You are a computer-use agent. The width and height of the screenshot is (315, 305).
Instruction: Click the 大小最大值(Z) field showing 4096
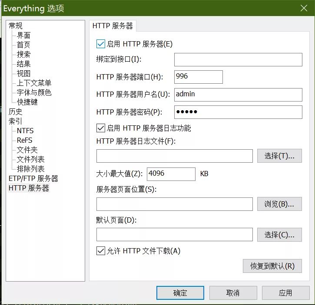tap(171, 174)
